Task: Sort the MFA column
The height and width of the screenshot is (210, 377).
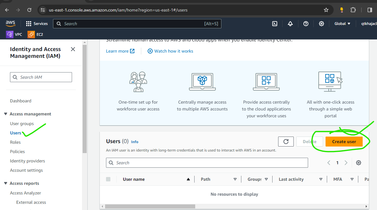Action: pyautogui.click(x=352, y=179)
